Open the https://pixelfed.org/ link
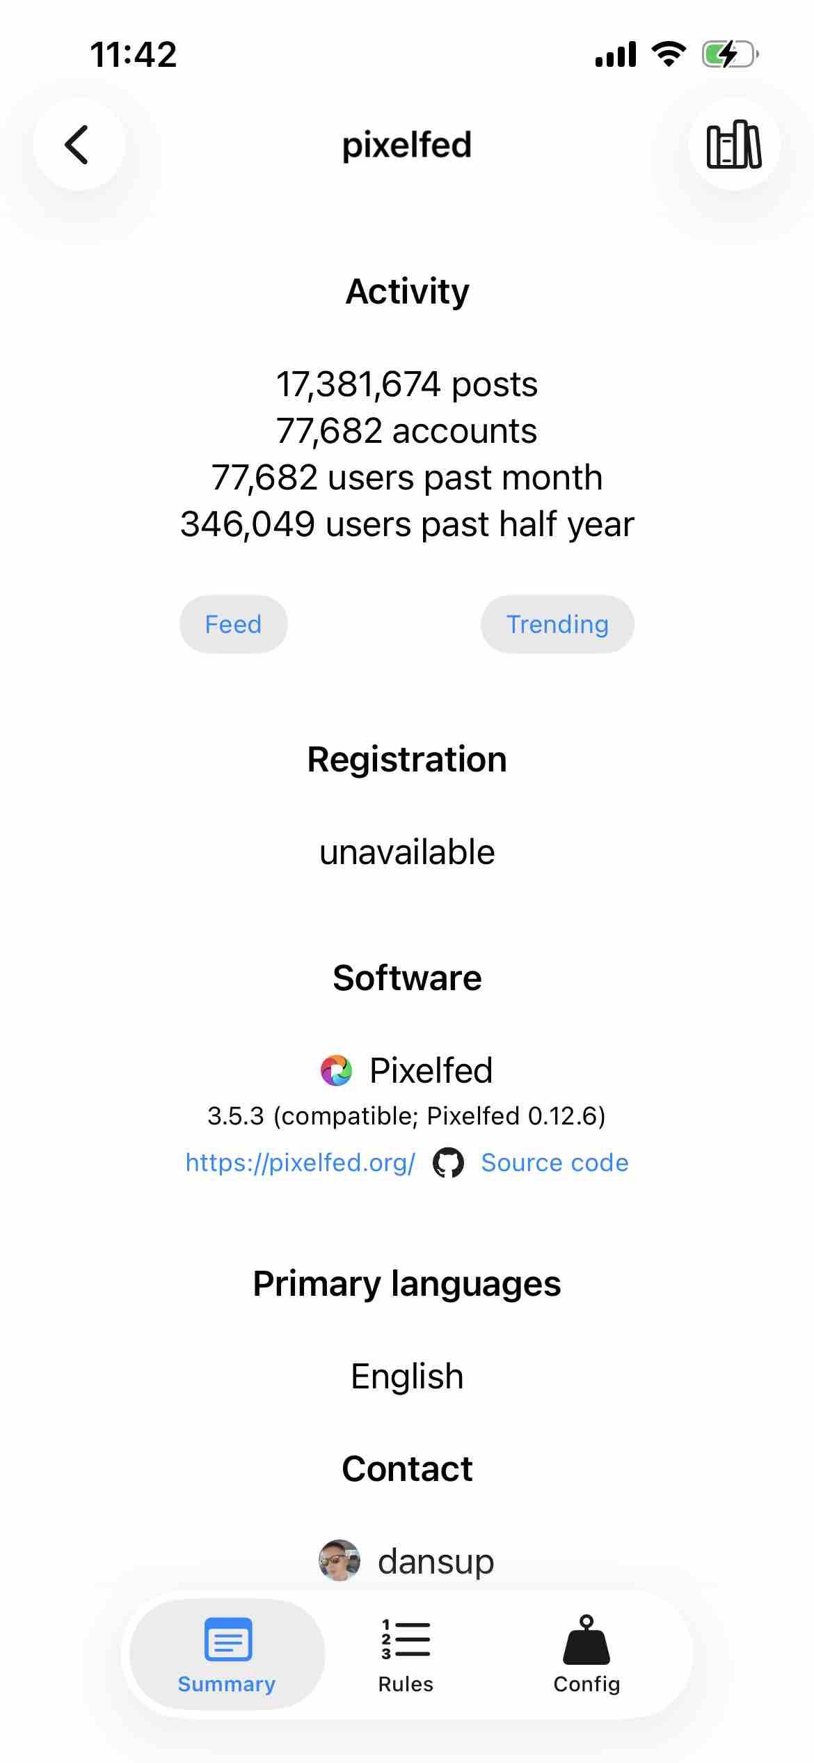The width and height of the screenshot is (814, 1763). (301, 1163)
